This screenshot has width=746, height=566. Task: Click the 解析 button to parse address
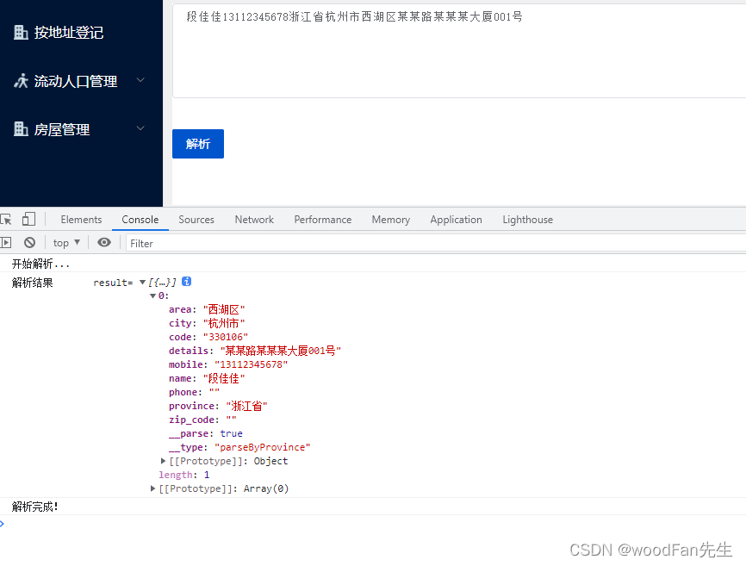click(197, 143)
